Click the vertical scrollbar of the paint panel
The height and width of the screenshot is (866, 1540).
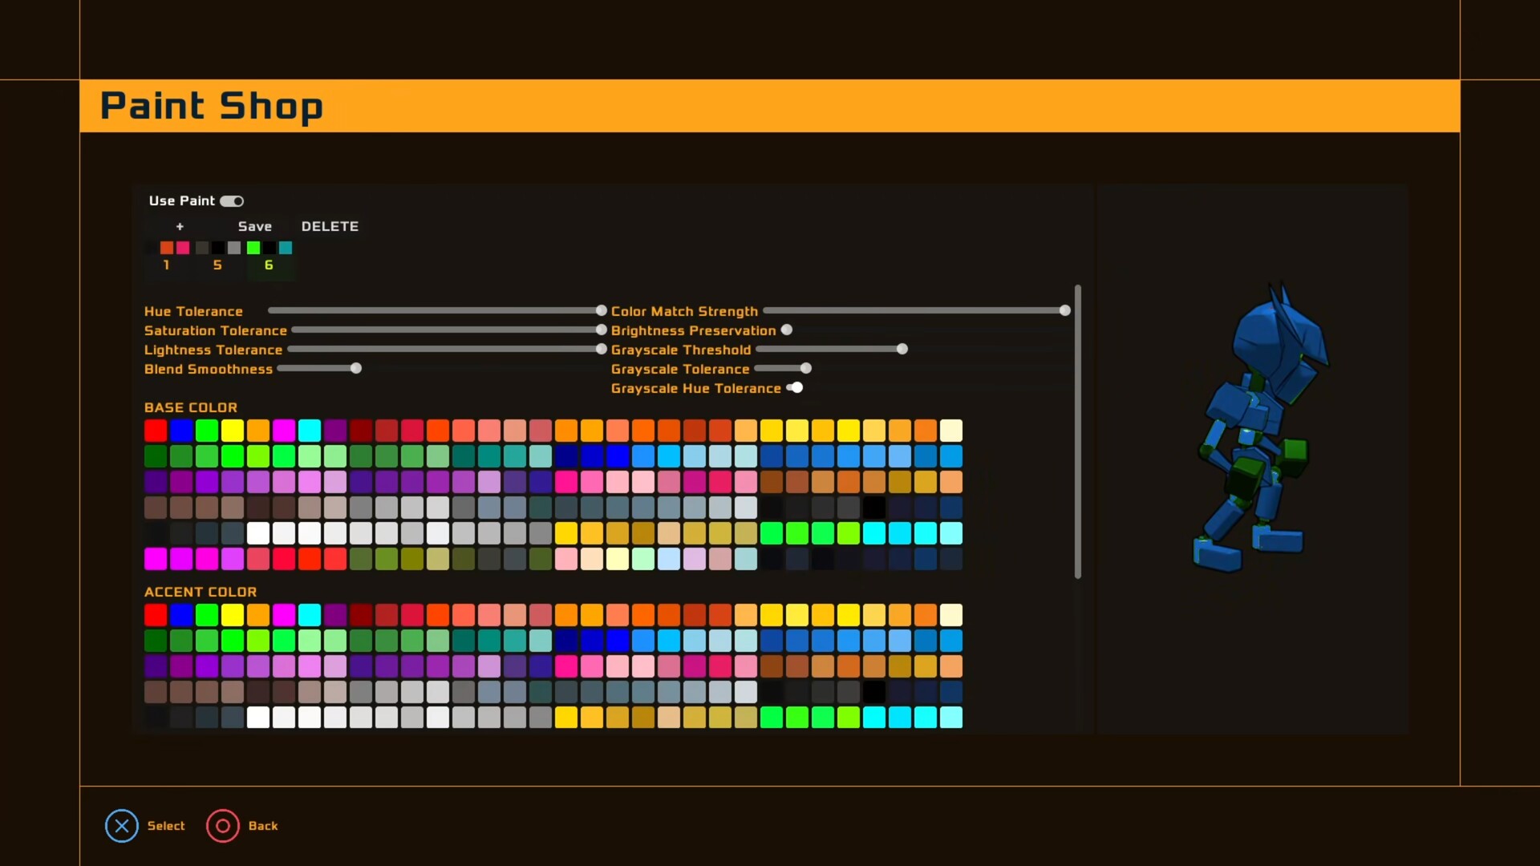1077,431
